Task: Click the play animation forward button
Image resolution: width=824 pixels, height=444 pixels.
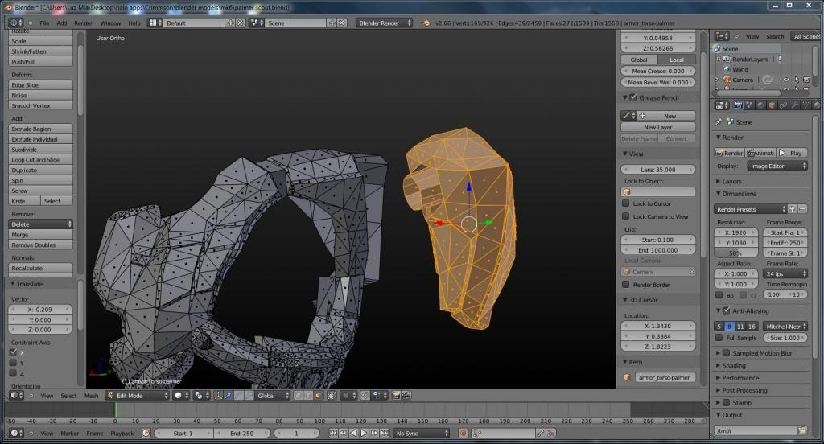Action: pos(363,434)
